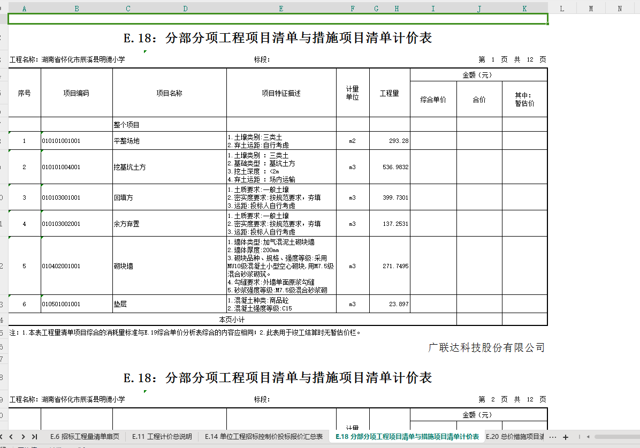This screenshot has height=448, width=640.
Task: Select item code 010101001001
Action: point(77,141)
